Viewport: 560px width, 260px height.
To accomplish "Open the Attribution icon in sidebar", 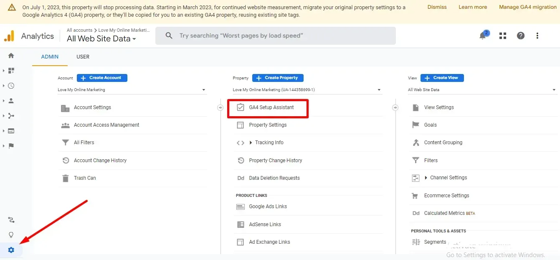I will pyautogui.click(x=11, y=220).
